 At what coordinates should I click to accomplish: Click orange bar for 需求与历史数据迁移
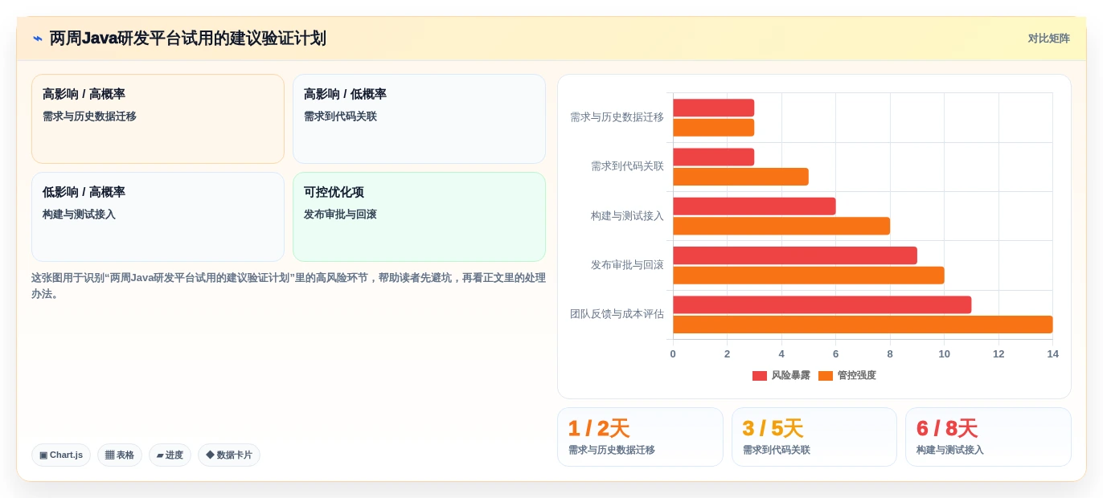(714, 128)
